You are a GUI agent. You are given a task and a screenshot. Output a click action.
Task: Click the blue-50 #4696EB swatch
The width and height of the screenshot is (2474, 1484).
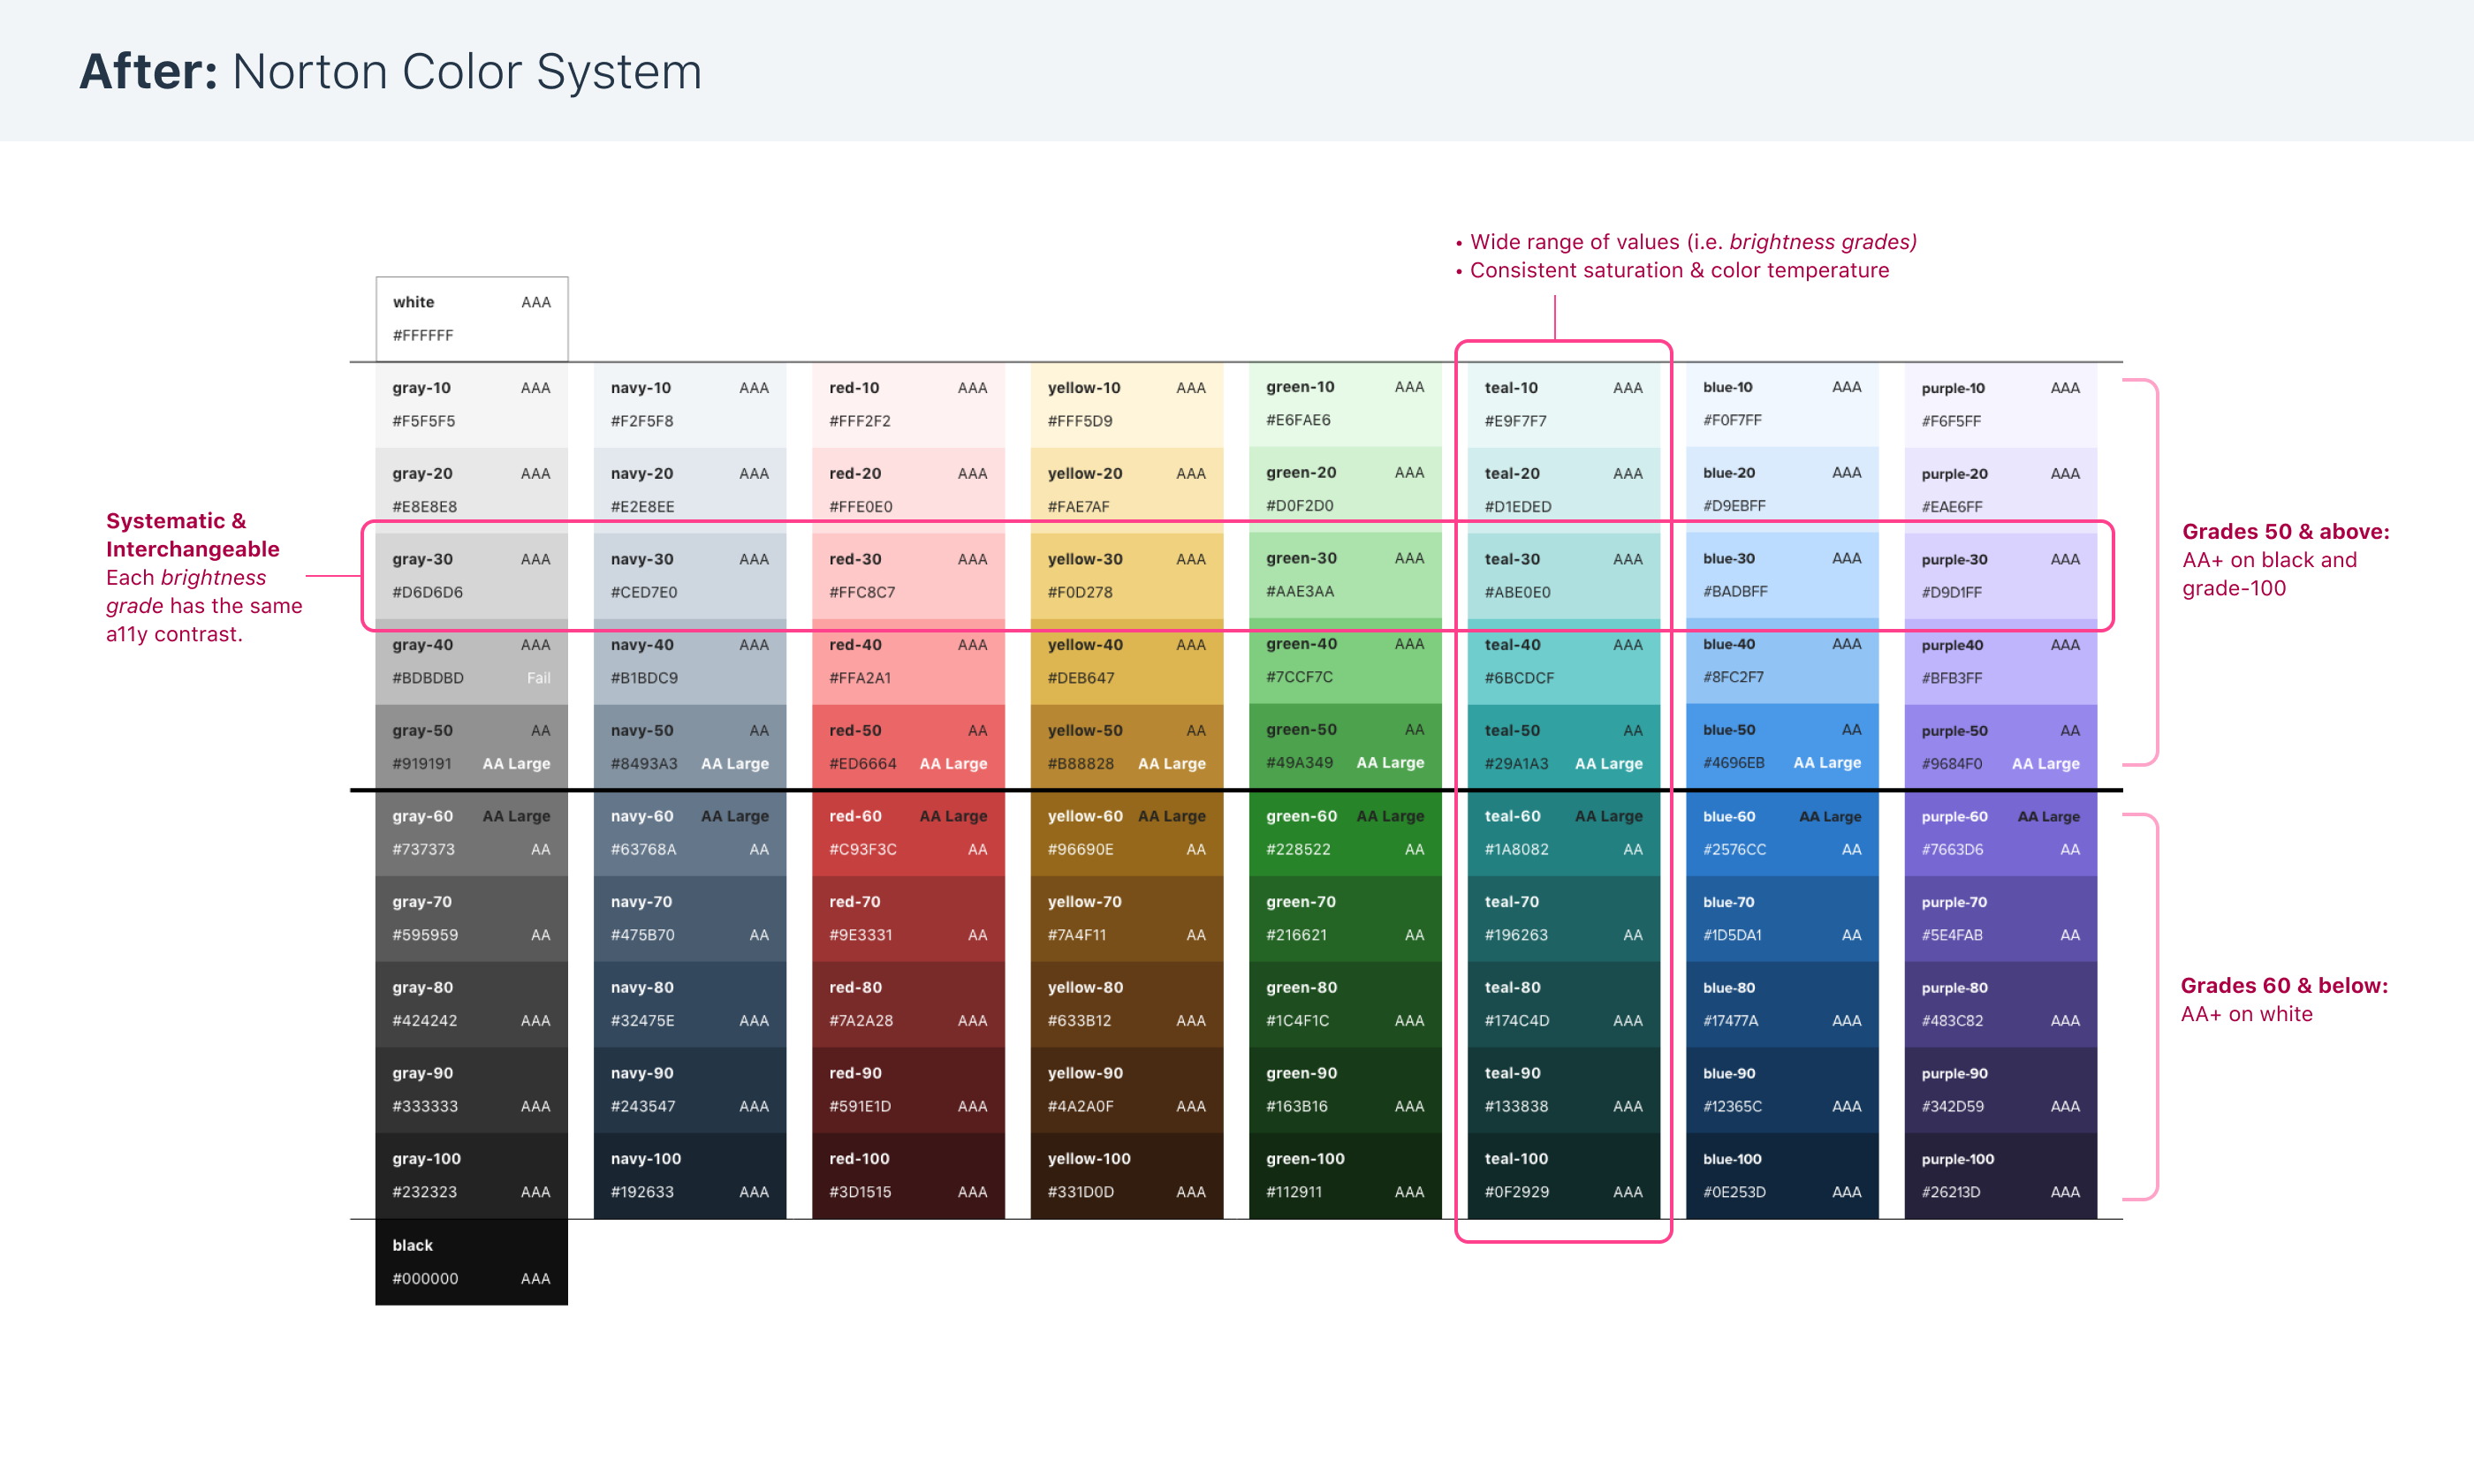pyautogui.click(x=1781, y=746)
